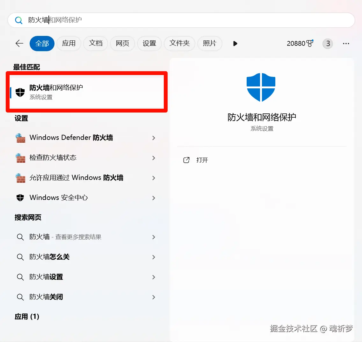Click the 搜索网页 section header
The image size is (362, 342).
click(x=28, y=217)
